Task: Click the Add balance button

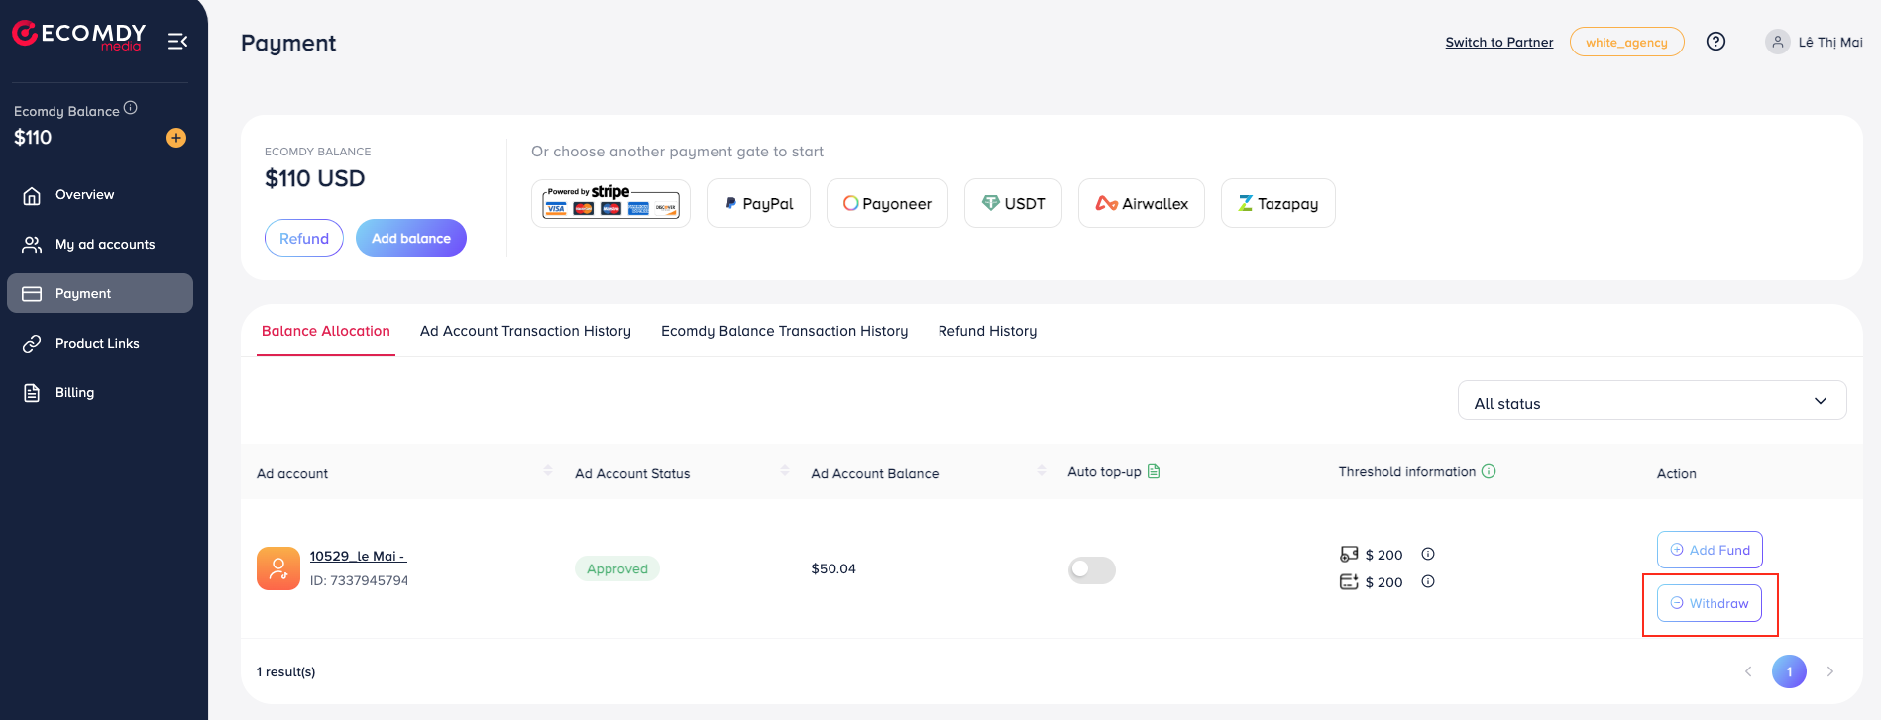Action: (411, 238)
